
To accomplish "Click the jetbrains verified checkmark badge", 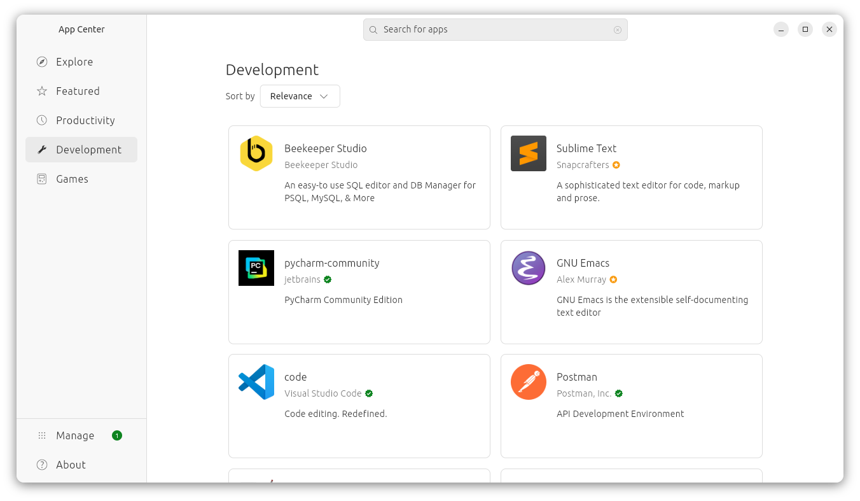I will 328,279.
